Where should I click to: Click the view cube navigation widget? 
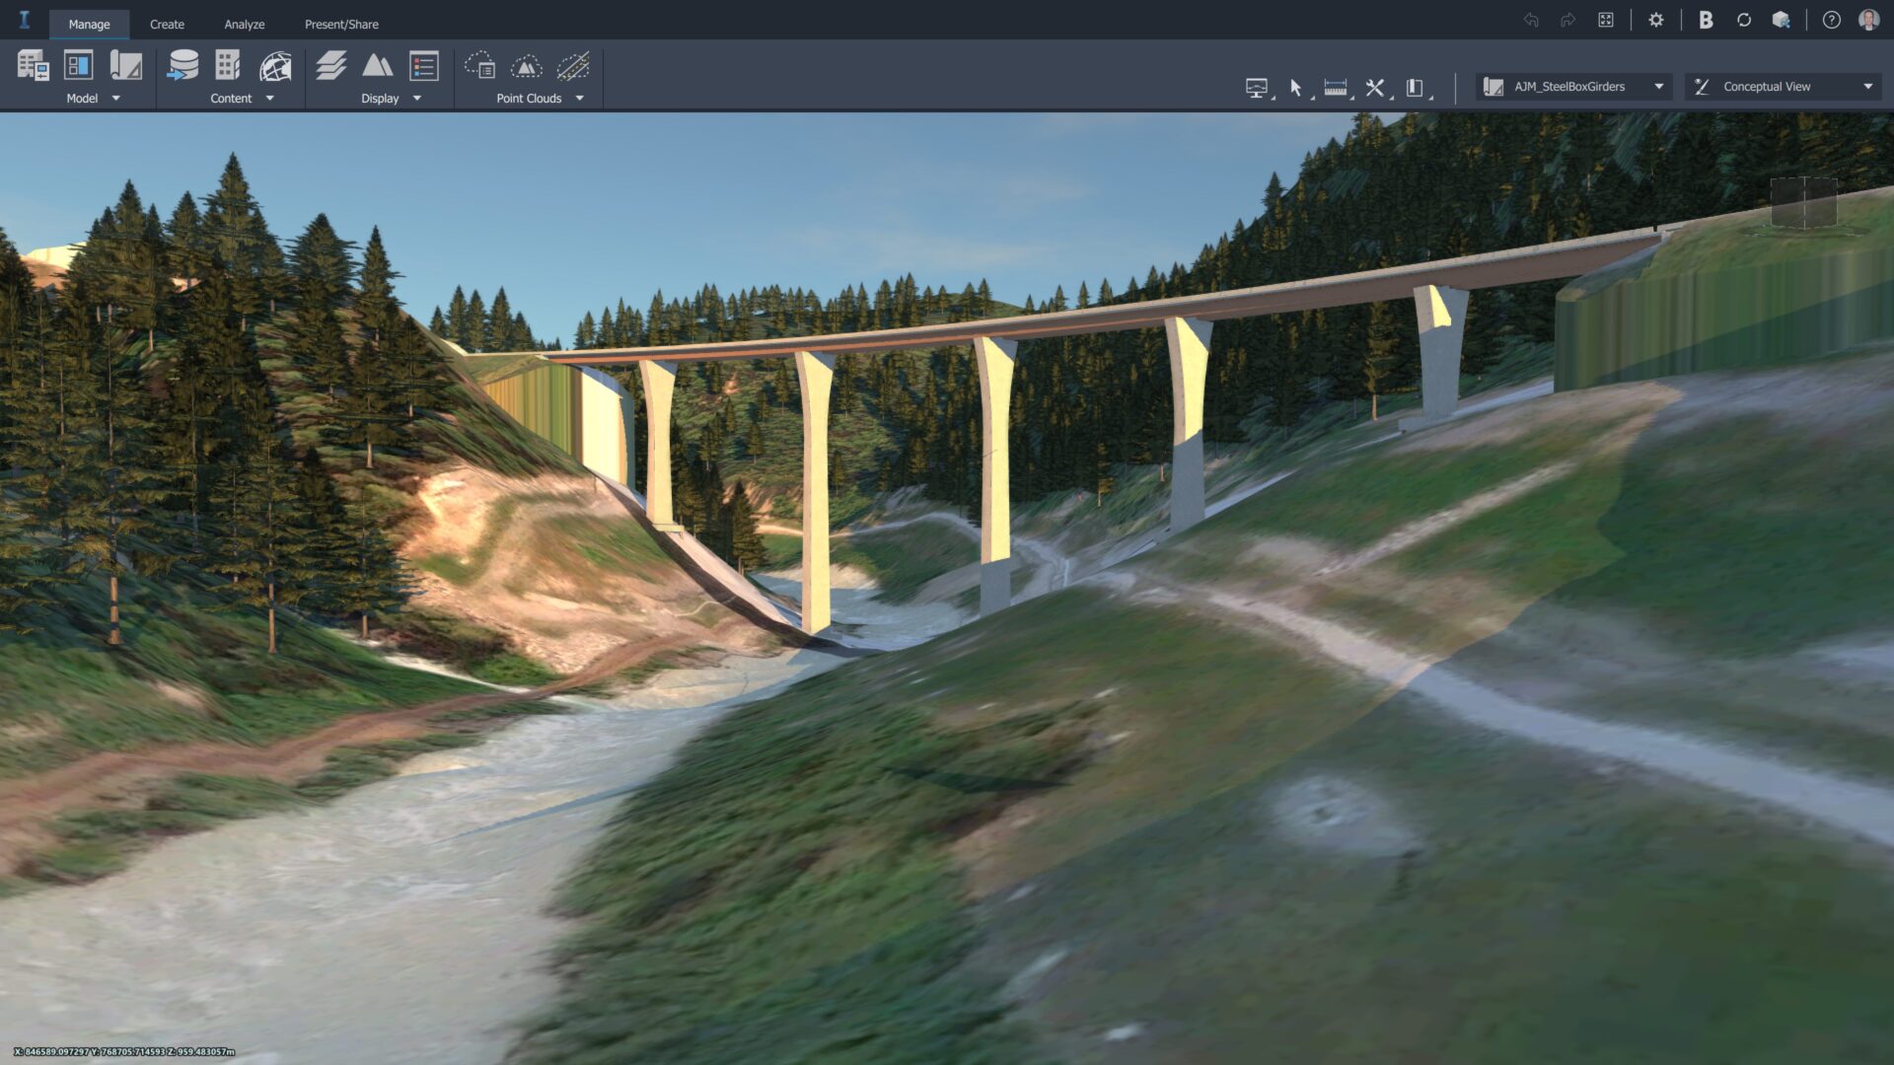(x=1803, y=203)
